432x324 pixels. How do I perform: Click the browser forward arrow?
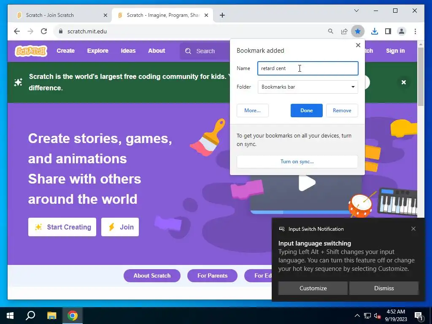tap(30, 31)
